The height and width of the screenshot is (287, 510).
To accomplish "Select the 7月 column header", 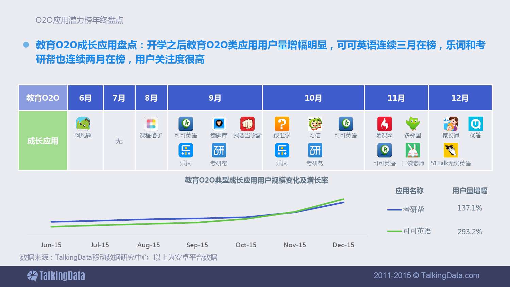I will (x=119, y=98).
